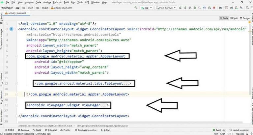The height and width of the screenshot is (135, 253).
Task: Open the Layout Inspector
Action: click(239, 130)
